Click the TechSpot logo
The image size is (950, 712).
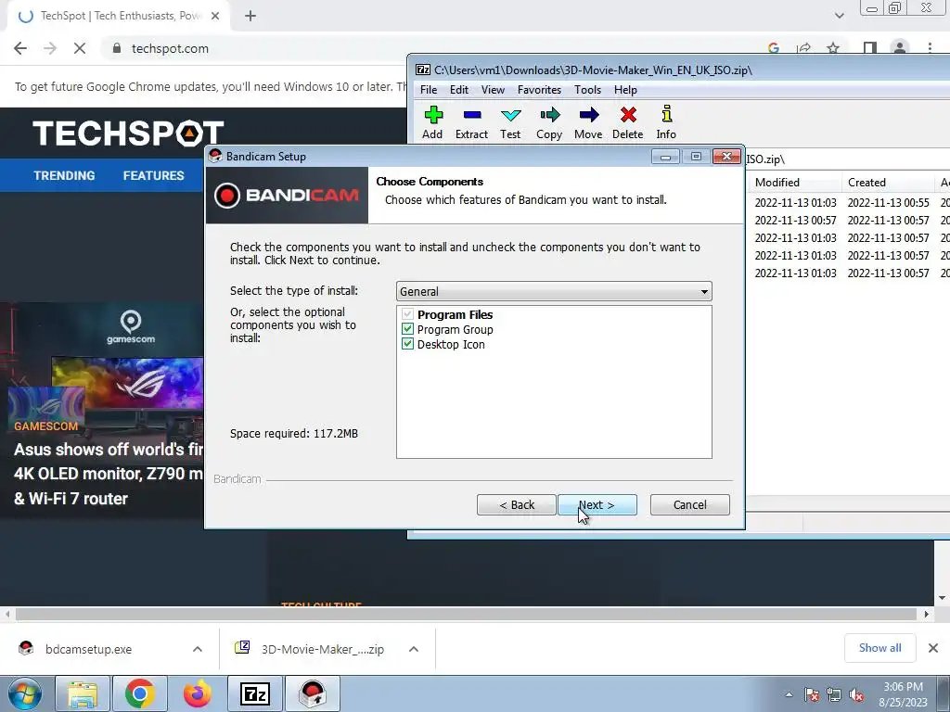click(x=128, y=133)
